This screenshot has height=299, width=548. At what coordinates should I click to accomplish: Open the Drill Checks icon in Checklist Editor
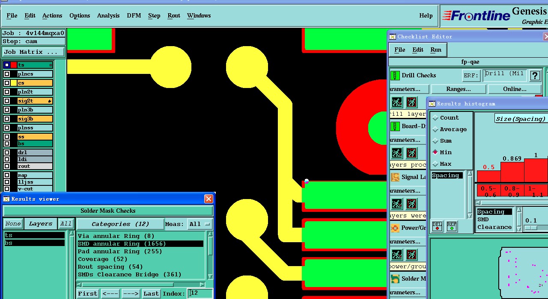tap(395, 76)
